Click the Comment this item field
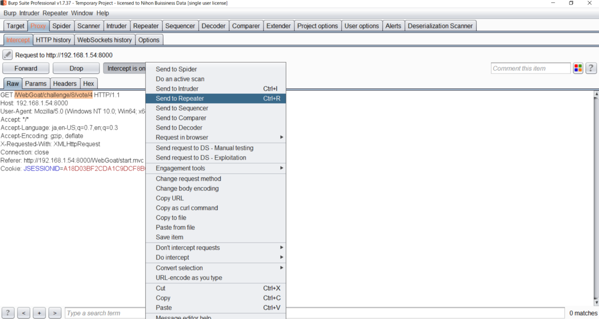The image size is (599, 319). (x=531, y=68)
